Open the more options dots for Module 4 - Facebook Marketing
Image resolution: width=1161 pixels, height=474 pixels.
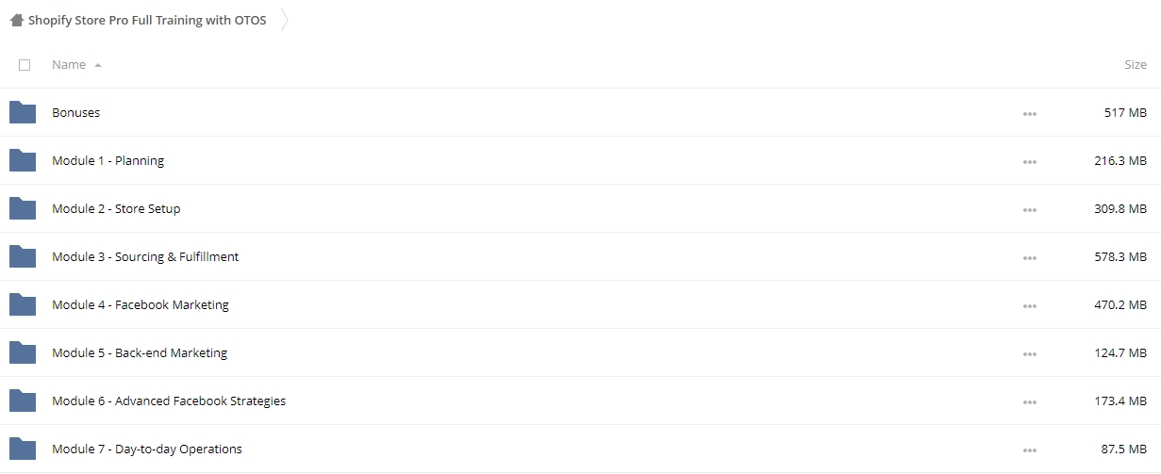click(x=1029, y=306)
